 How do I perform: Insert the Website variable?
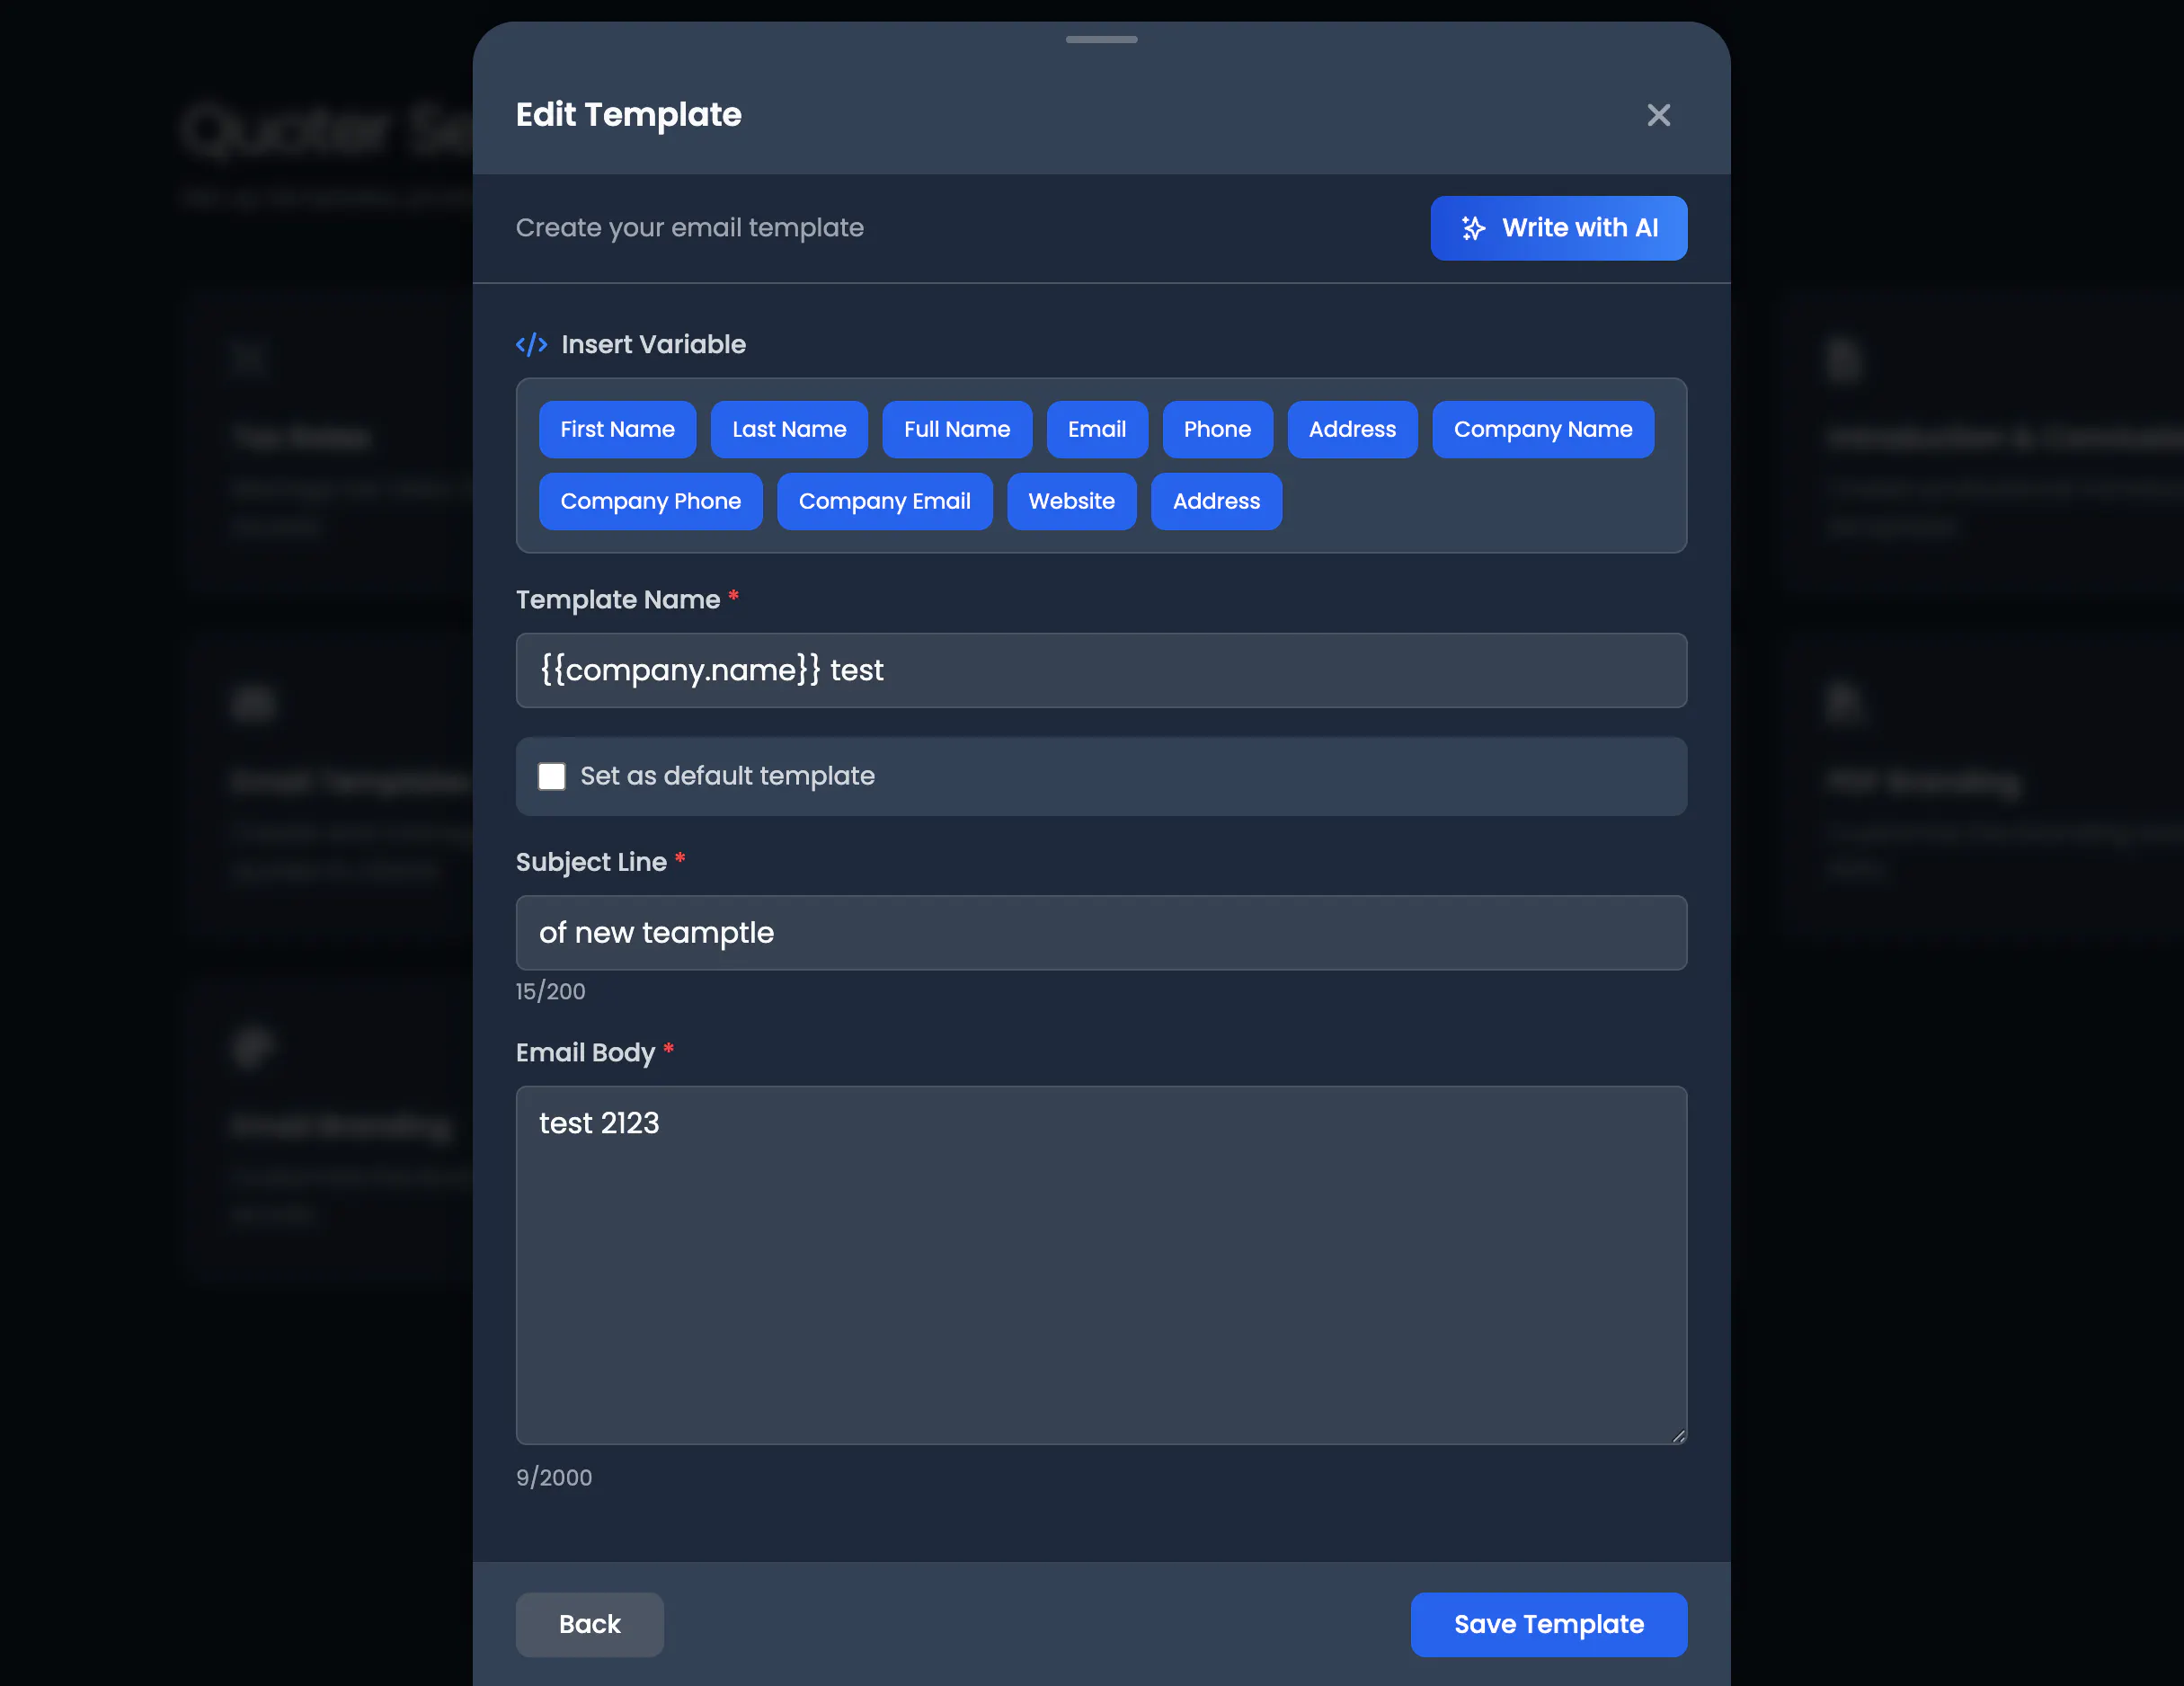(x=1071, y=501)
